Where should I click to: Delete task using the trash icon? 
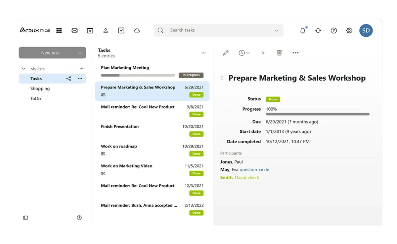(x=279, y=53)
